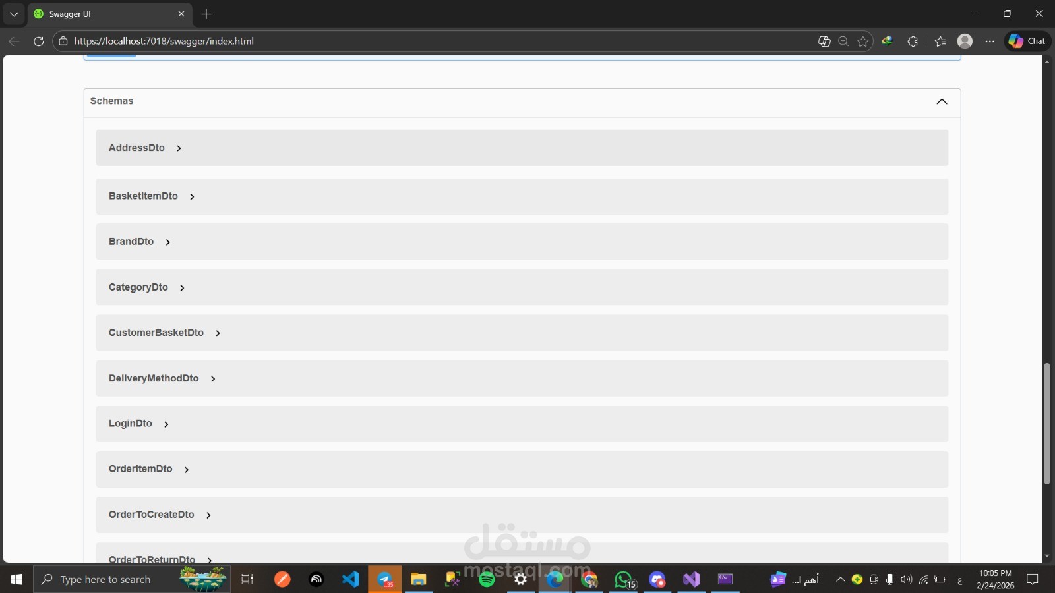This screenshot has width=1055, height=593.
Task: Open a new browser tab
Action: (x=206, y=14)
